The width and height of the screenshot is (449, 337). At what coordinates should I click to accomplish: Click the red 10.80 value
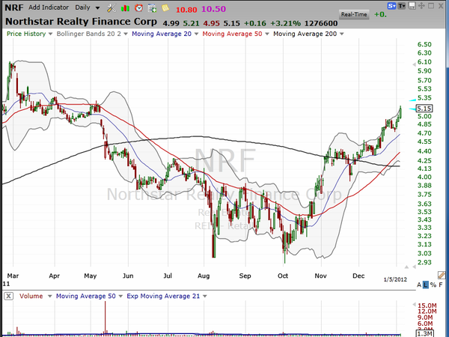click(186, 10)
